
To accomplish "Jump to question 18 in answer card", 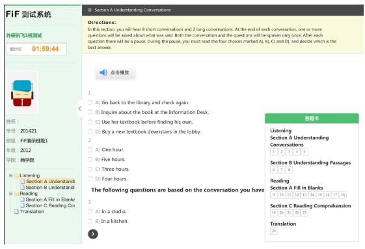I will pos(343,195).
